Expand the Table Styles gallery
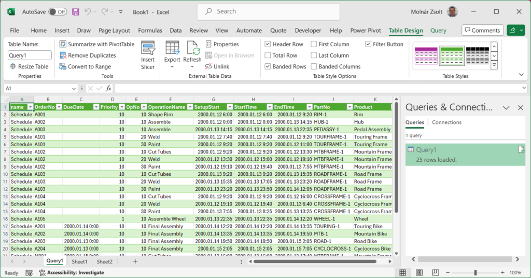 [494, 65]
